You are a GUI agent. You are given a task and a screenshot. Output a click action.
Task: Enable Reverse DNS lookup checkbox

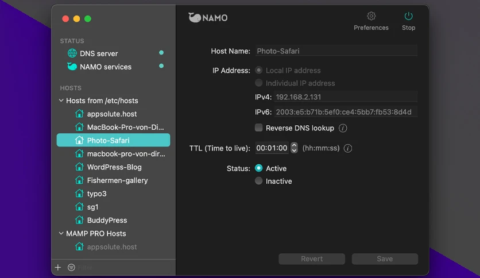point(259,128)
